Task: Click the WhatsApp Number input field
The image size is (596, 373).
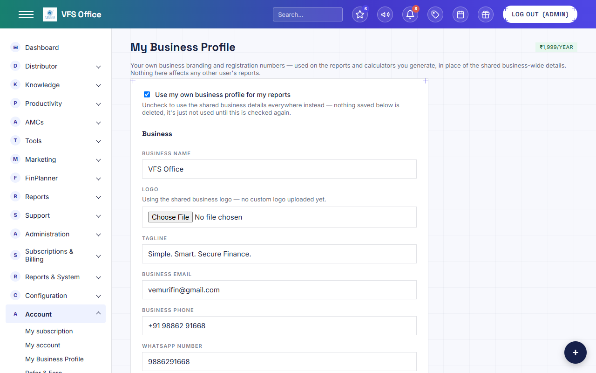Action: pyautogui.click(x=279, y=362)
